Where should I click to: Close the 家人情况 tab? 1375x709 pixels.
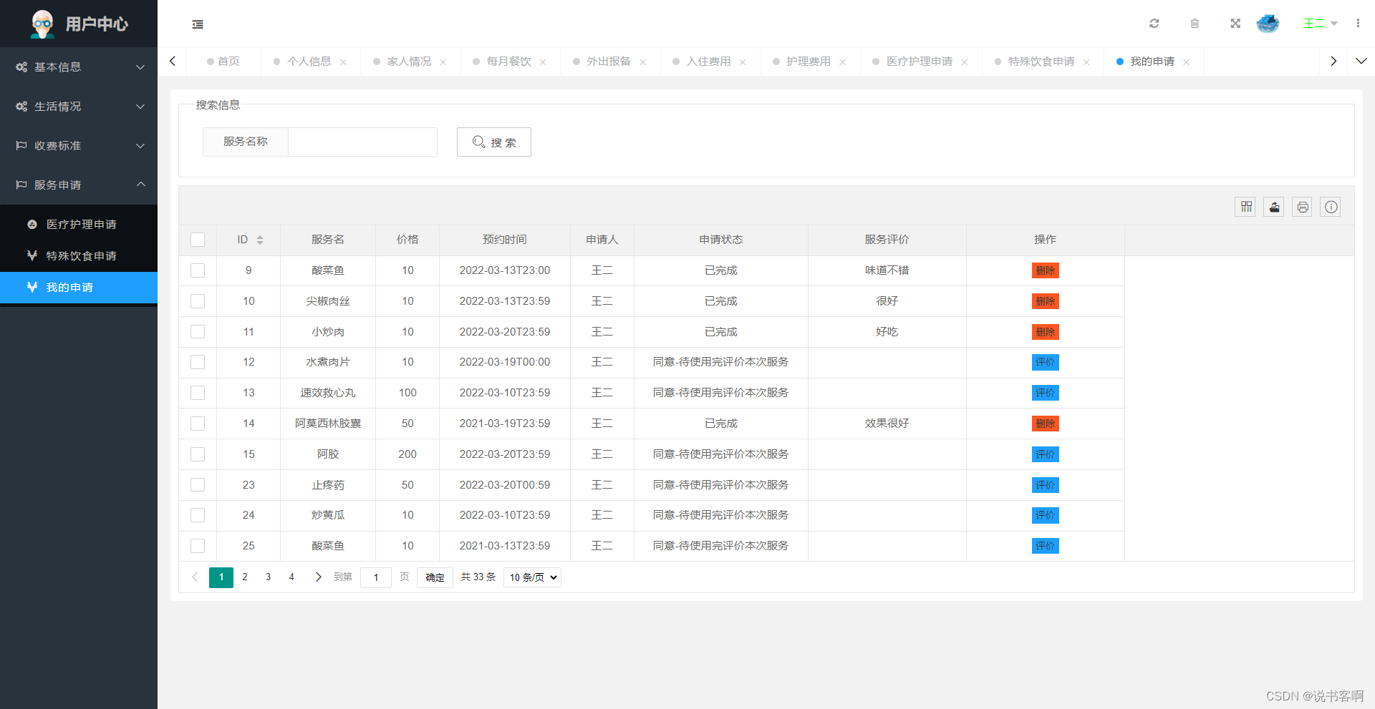(443, 62)
